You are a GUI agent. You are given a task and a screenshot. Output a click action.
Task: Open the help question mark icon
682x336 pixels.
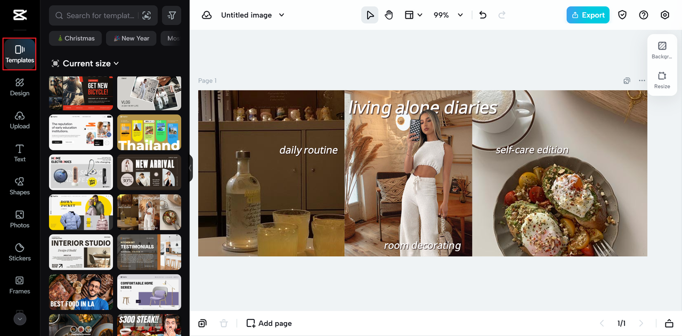pyautogui.click(x=644, y=15)
